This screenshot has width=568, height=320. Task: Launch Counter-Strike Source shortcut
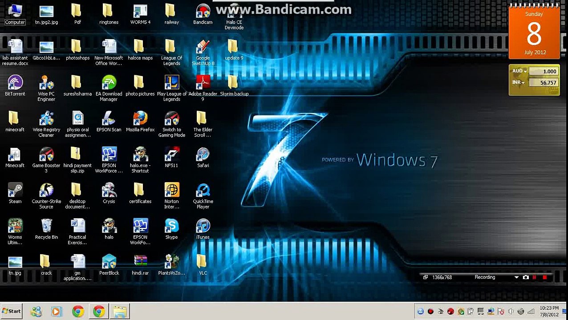46,196
